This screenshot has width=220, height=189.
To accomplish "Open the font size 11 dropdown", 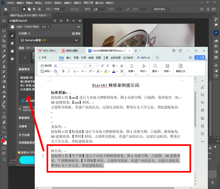I will point(97,66).
